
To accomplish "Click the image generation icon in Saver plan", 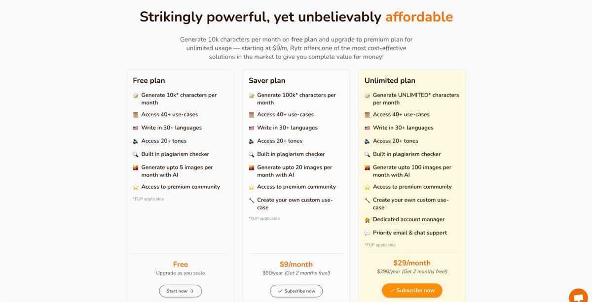I will pos(252,168).
